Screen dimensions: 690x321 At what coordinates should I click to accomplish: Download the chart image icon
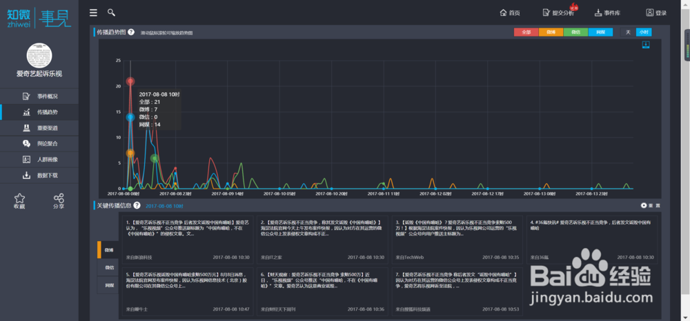pyautogui.click(x=646, y=44)
